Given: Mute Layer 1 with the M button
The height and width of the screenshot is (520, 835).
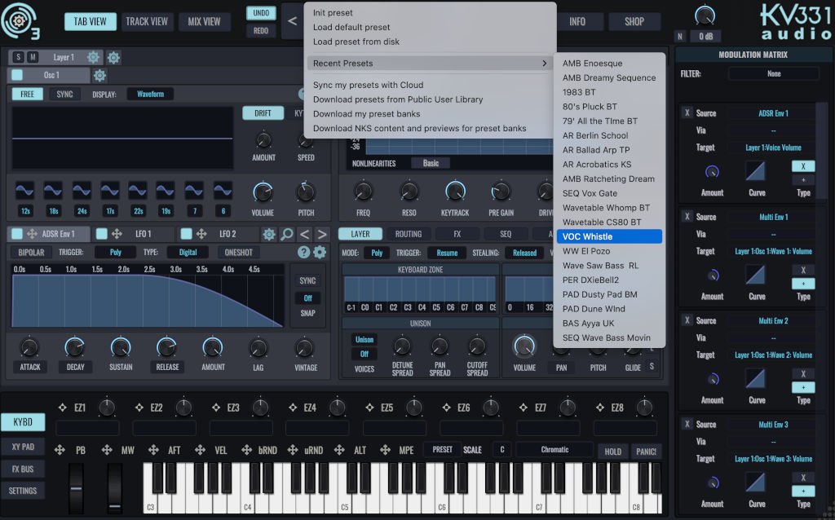Looking at the screenshot, I should click(33, 57).
